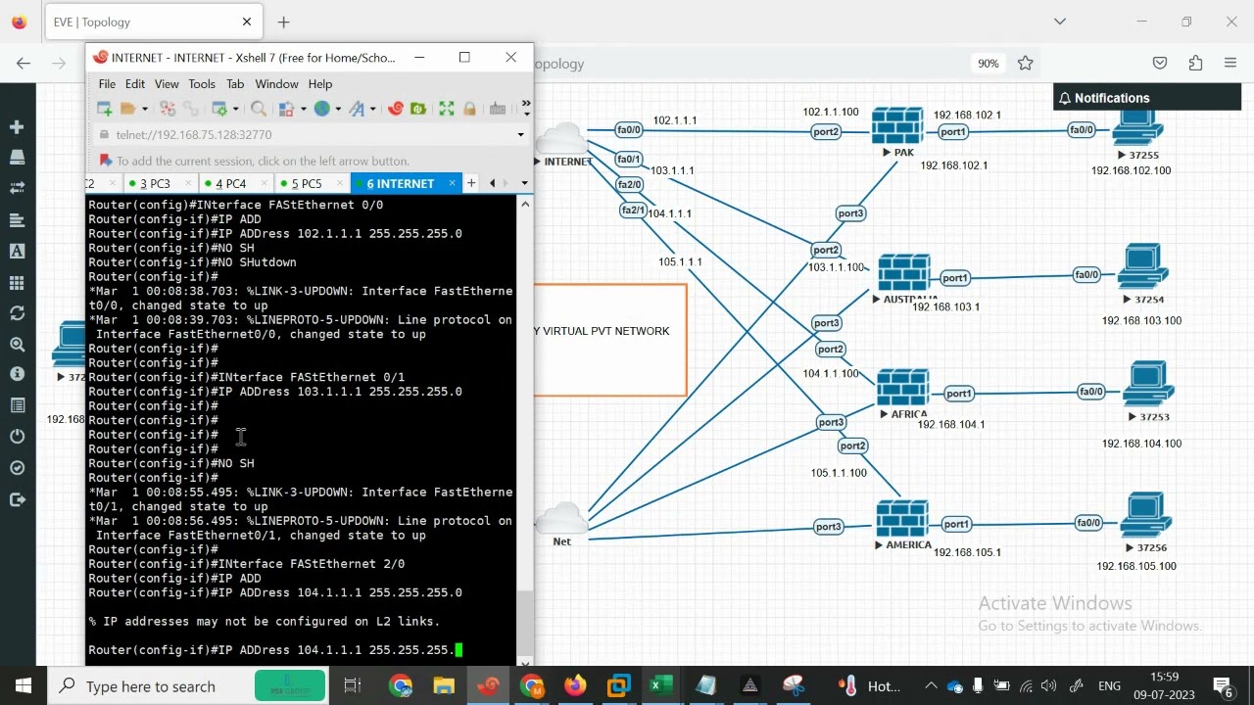Open the Xshell File menu
Viewport: 1254px width, 705px height.
click(x=107, y=84)
